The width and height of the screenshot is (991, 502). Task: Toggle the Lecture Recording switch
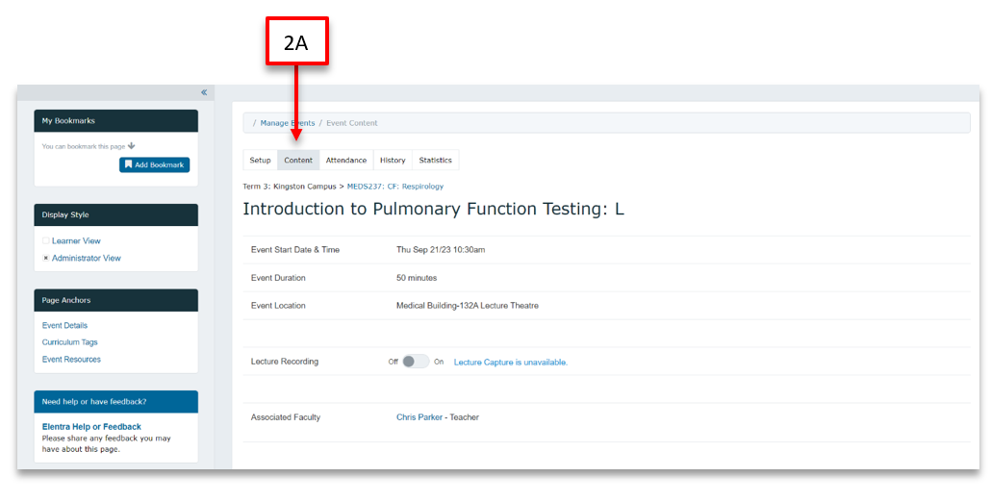tap(416, 362)
